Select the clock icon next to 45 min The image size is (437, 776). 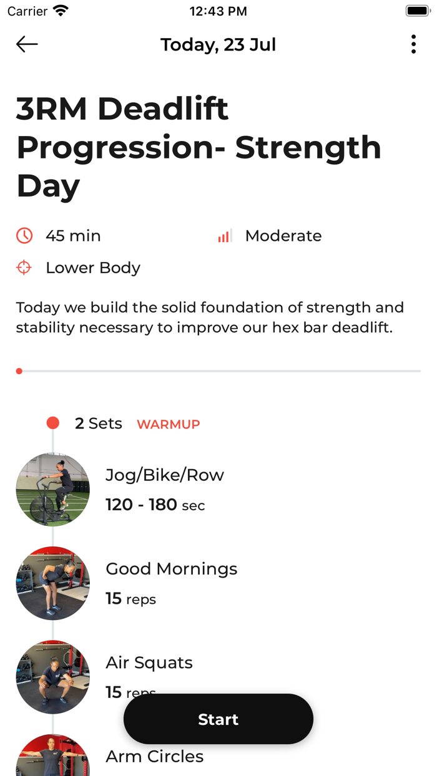24,236
